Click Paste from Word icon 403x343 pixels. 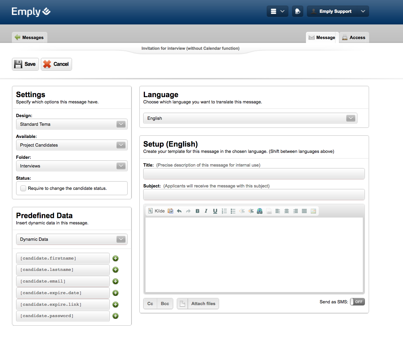click(171, 211)
